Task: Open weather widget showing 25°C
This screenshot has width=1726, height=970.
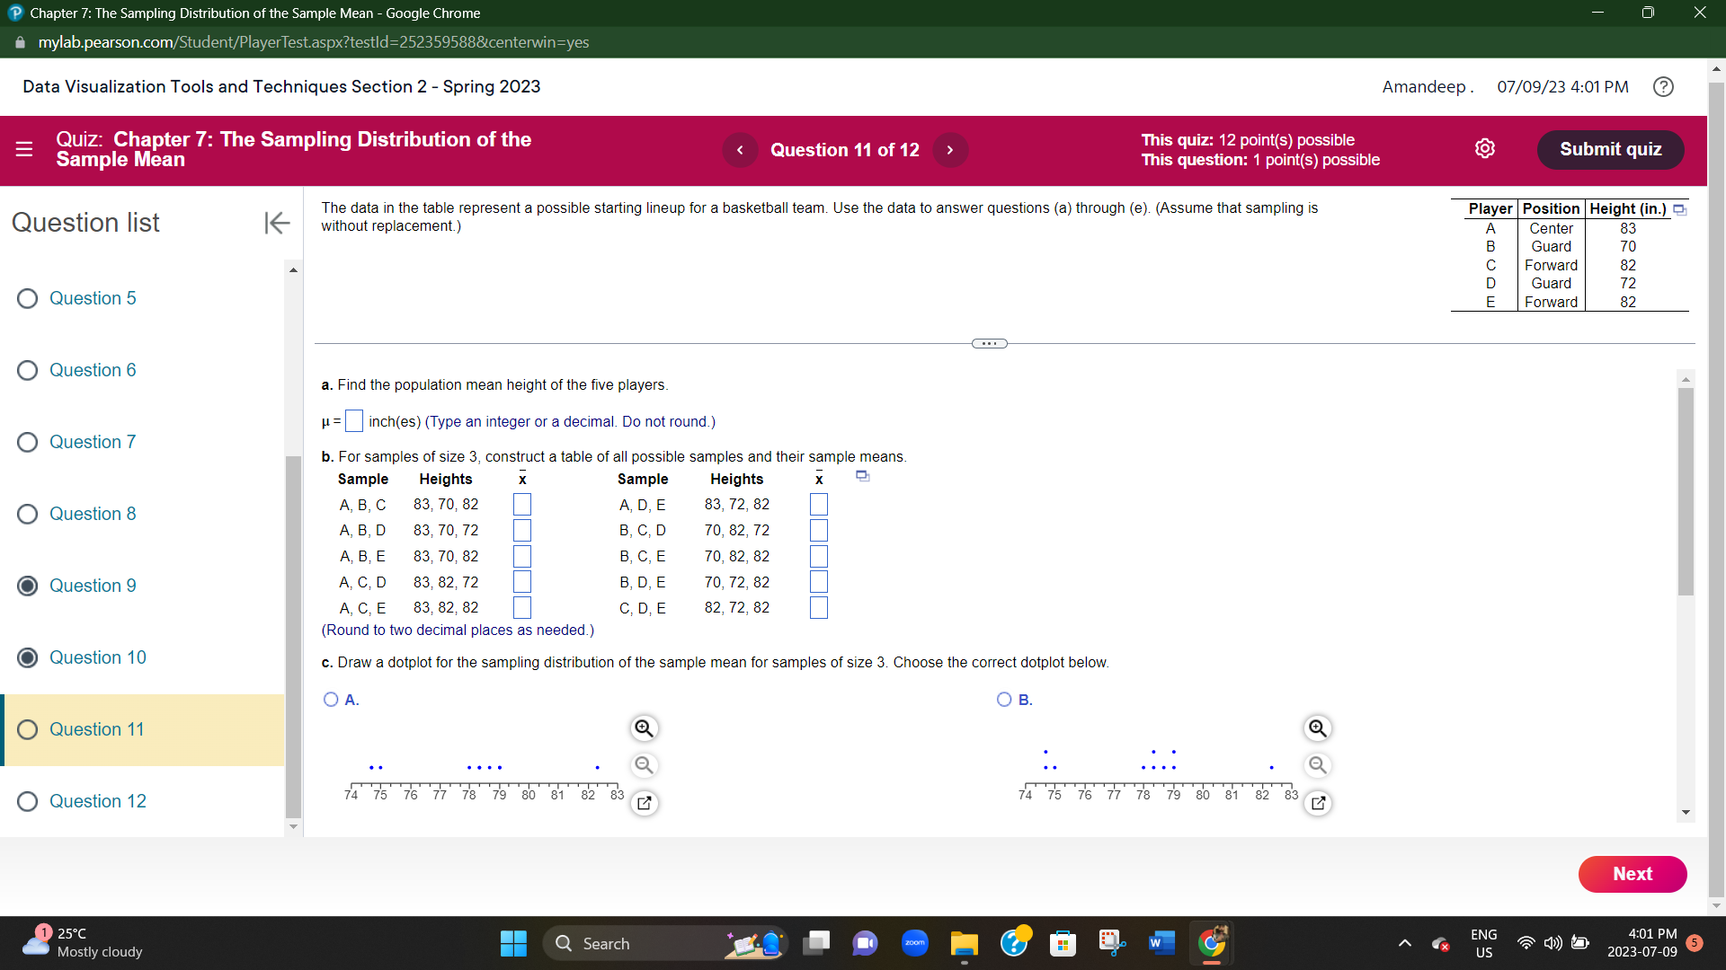Action: tap(84, 943)
